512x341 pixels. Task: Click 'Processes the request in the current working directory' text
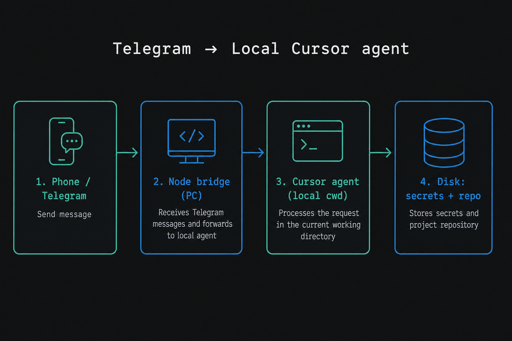[x=318, y=224]
